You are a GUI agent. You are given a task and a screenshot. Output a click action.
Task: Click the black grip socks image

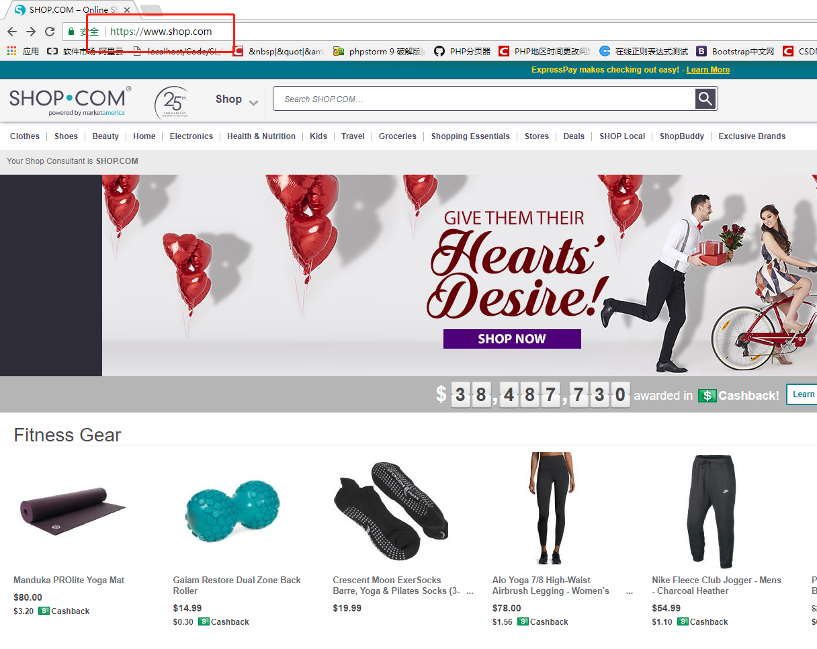391,512
